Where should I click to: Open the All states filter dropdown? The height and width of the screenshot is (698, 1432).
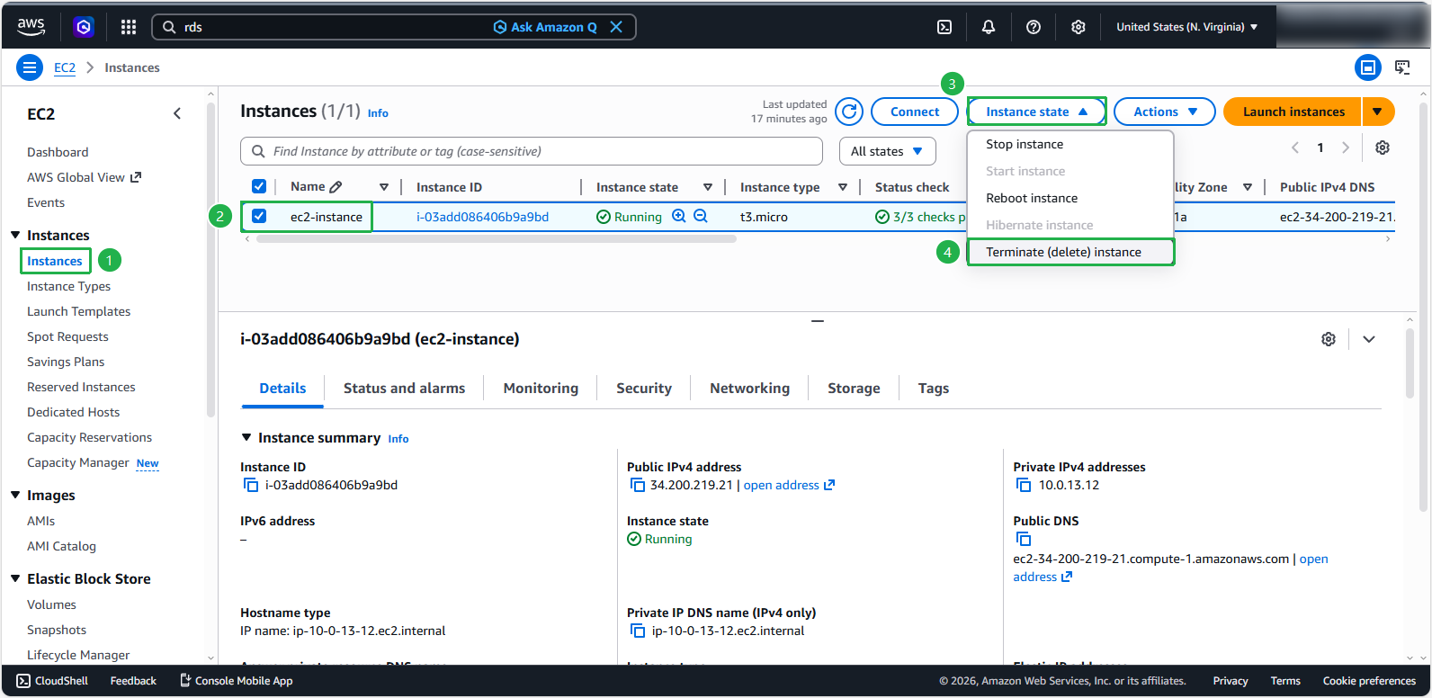pos(887,151)
